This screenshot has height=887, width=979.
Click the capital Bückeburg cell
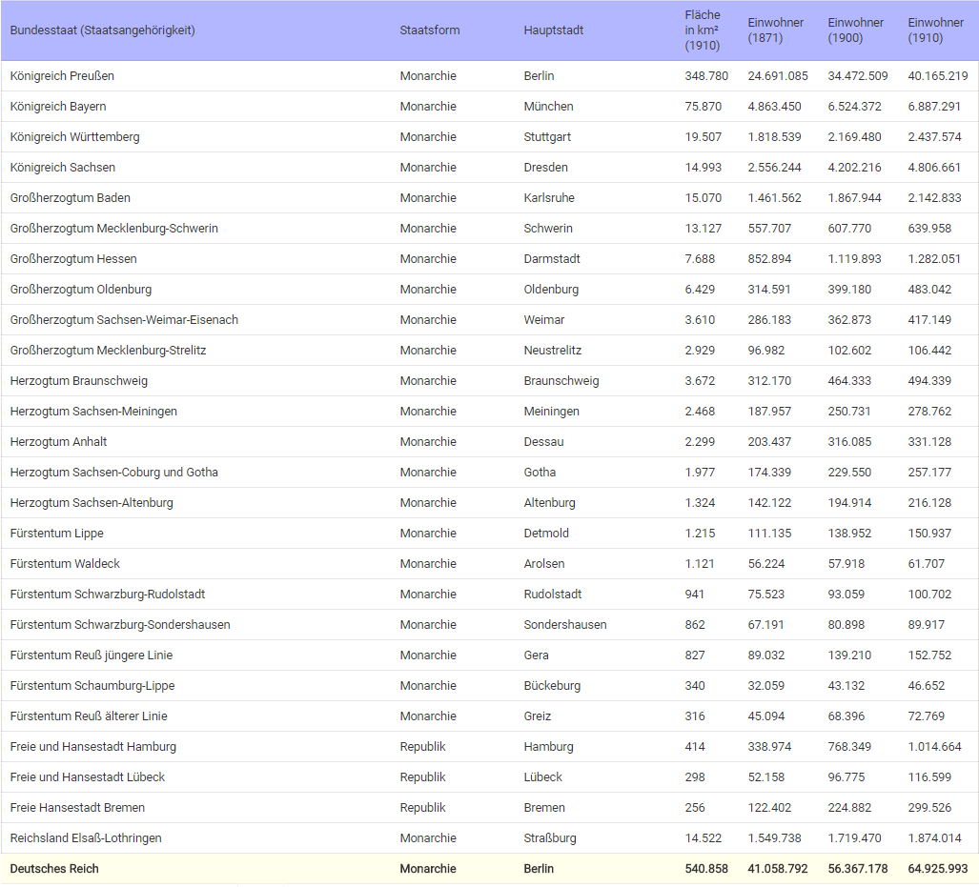(x=552, y=685)
